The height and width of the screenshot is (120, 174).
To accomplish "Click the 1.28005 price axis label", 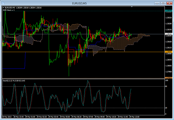I will (168, 66).
